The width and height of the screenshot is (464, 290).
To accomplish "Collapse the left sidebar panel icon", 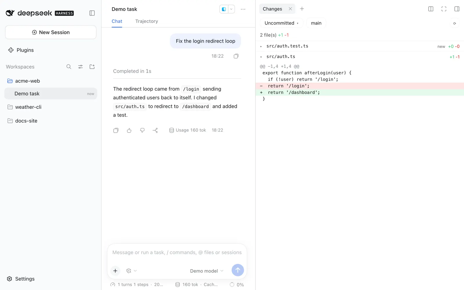I will pyautogui.click(x=92, y=13).
